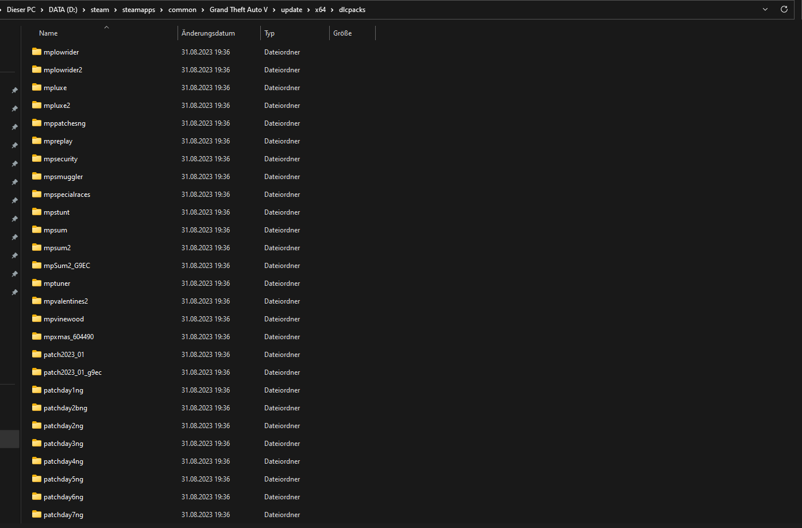Click the date in the mpreplay row
The width and height of the screenshot is (802, 528).
click(x=206, y=141)
